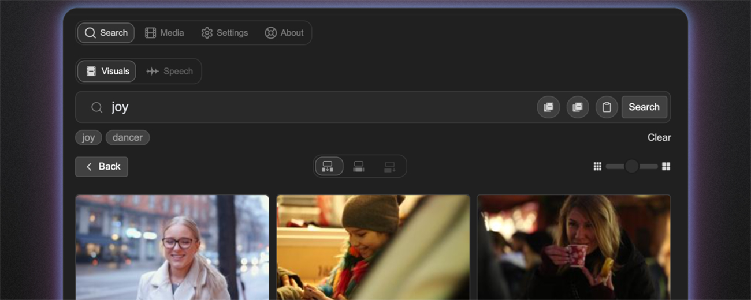Click the small-grid icon left of size slider
751x300 pixels.
tap(597, 167)
